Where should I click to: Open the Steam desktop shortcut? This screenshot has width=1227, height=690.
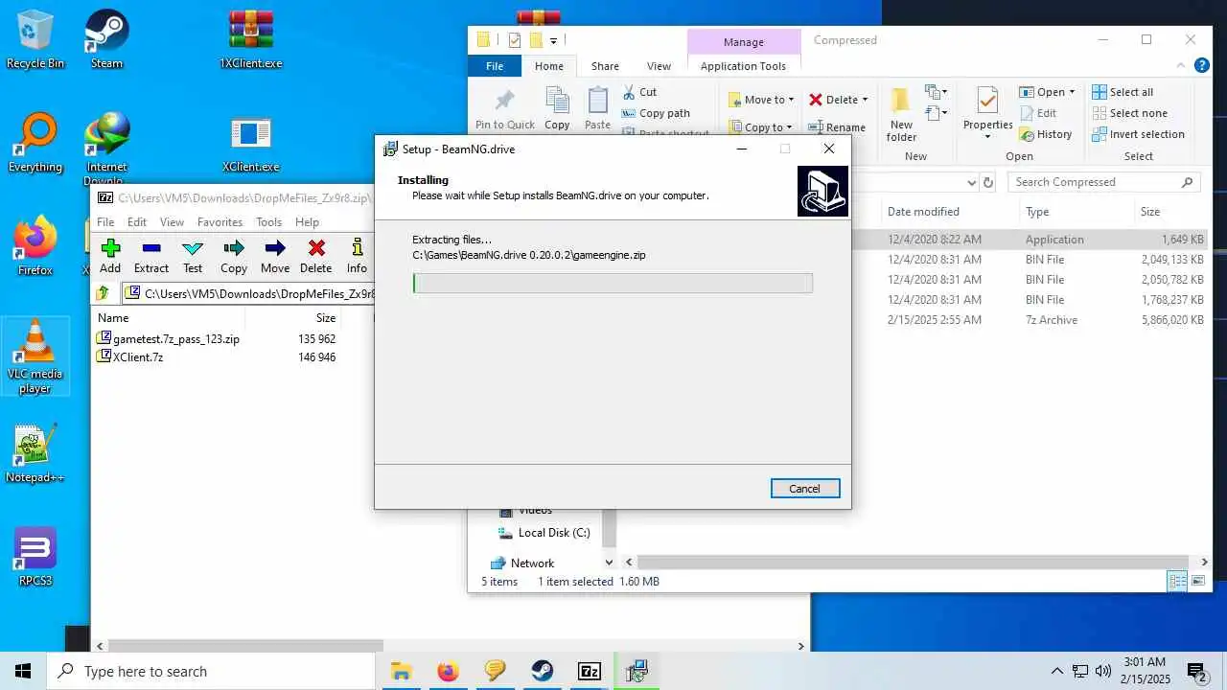click(x=106, y=40)
